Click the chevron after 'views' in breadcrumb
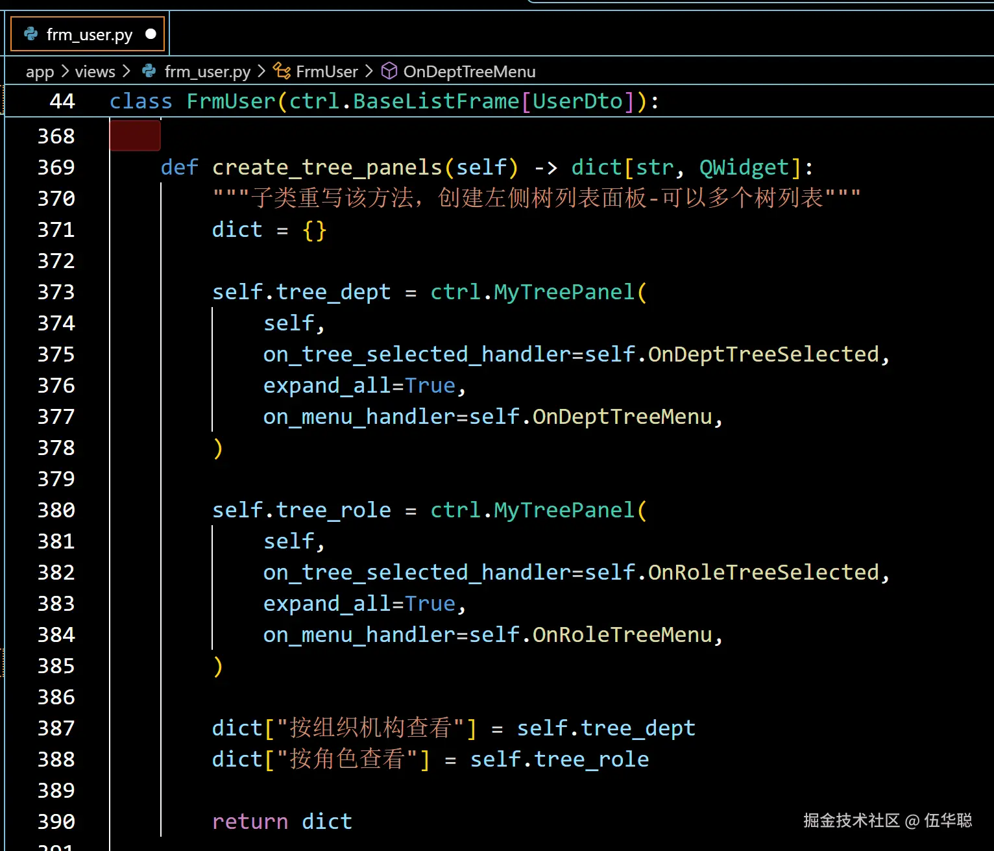This screenshot has width=994, height=851. tap(126, 71)
